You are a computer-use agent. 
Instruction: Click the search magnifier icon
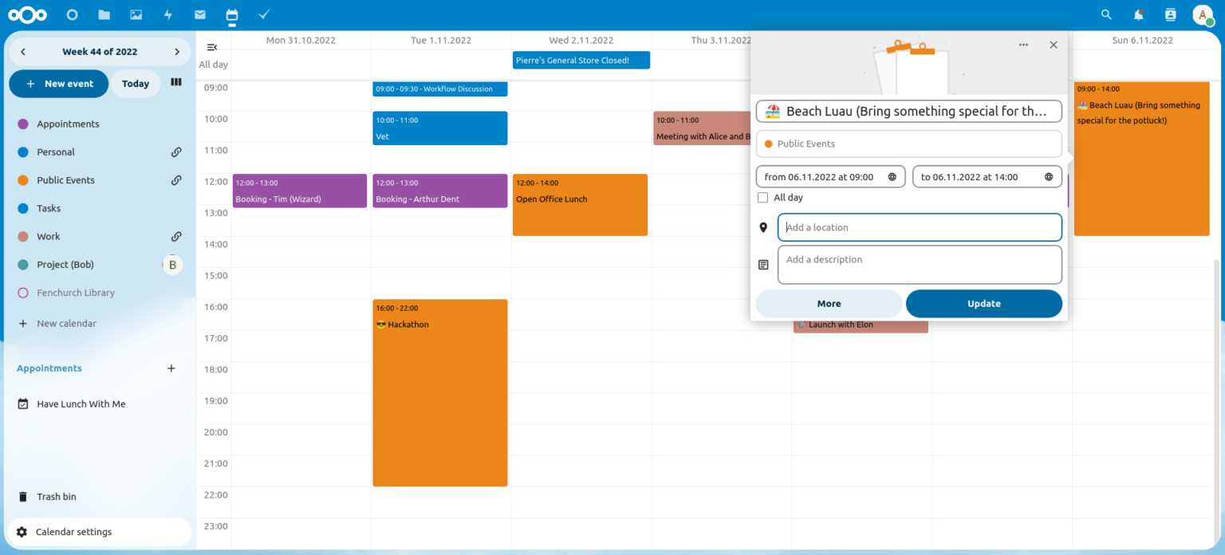pyautogui.click(x=1106, y=14)
